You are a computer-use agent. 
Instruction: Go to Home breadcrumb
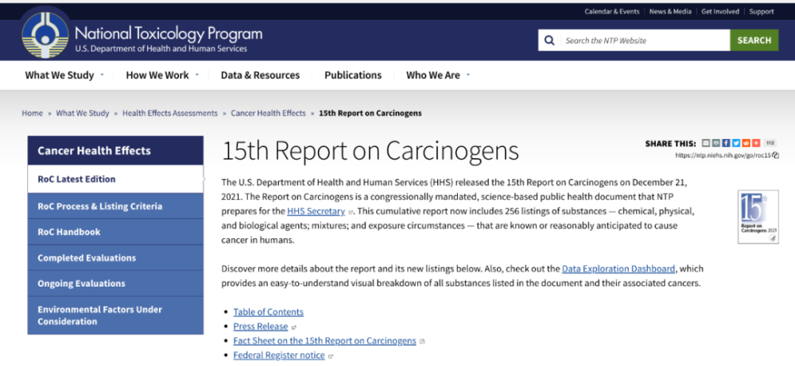point(32,113)
